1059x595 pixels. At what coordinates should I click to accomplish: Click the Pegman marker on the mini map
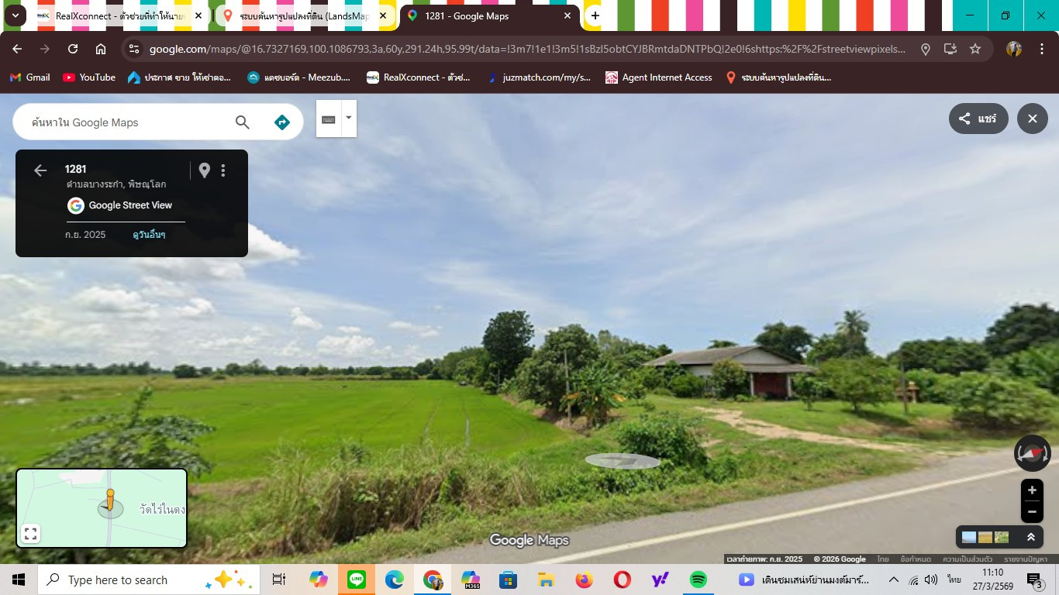110,500
